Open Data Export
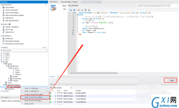The height and width of the screenshot is (108, 179). point(9,18)
